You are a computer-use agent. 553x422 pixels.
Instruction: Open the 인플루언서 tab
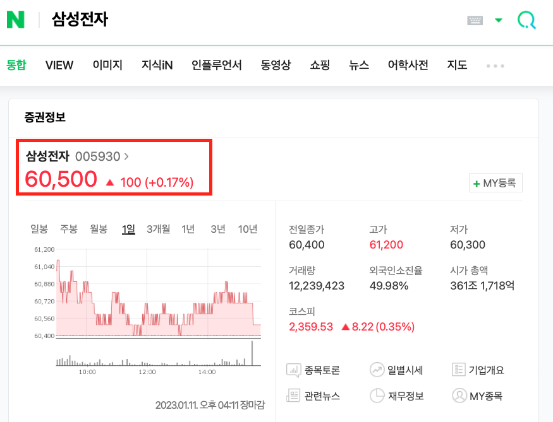click(x=217, y=65)
